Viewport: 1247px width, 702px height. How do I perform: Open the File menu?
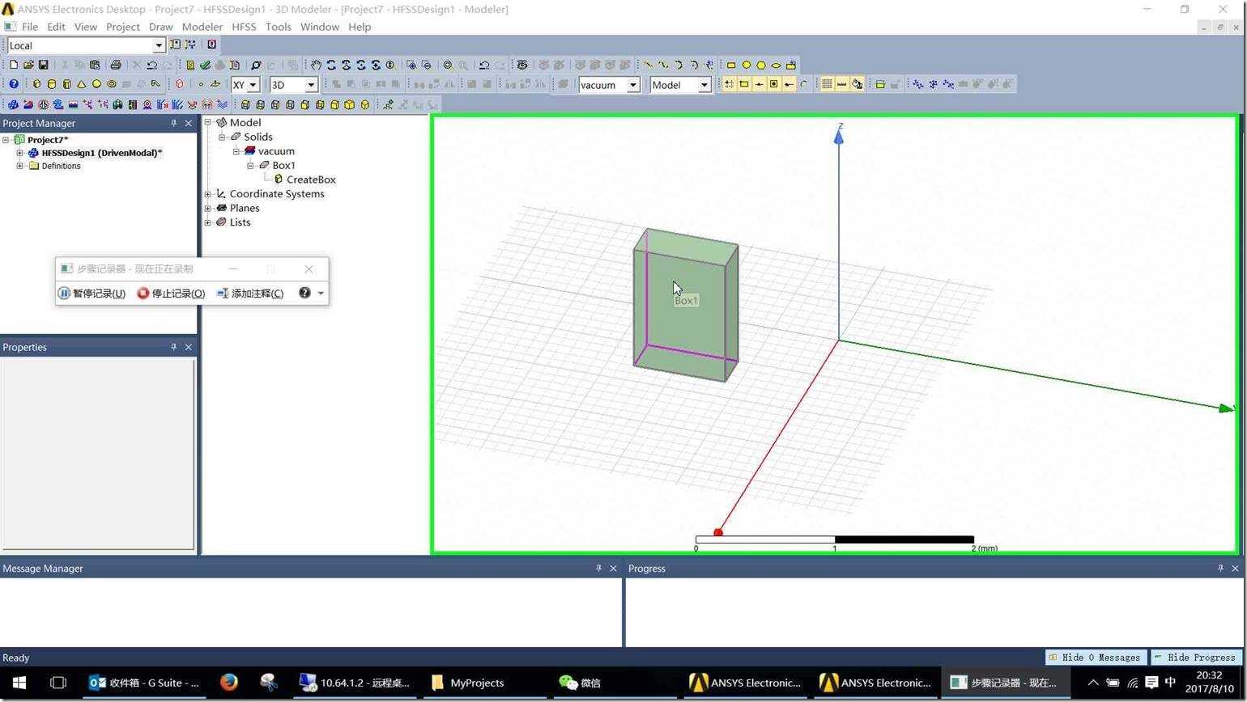click(x=30, y=27)
